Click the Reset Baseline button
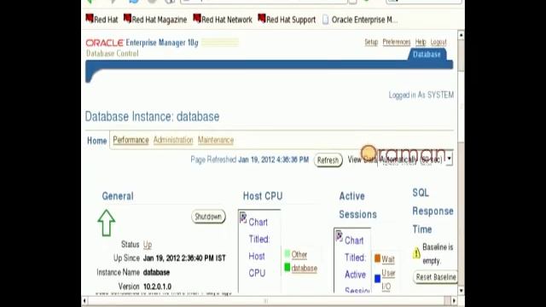This screenshot has width=546, height=307. pos(436,277)
